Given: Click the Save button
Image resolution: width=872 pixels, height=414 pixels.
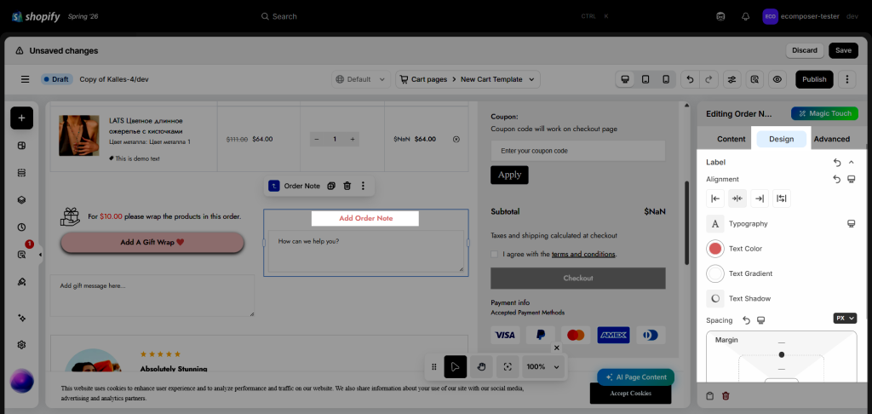Looking at the screenshot, I should 843,50.
